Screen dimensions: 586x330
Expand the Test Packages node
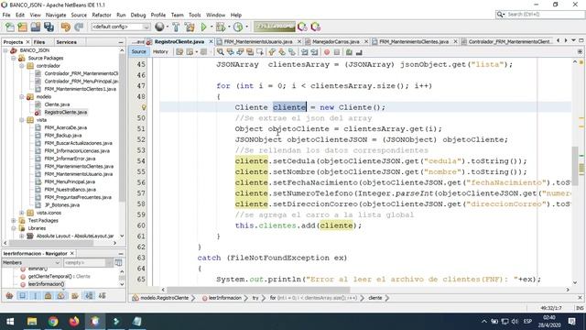pyautogui.click(x=14, y=221)
